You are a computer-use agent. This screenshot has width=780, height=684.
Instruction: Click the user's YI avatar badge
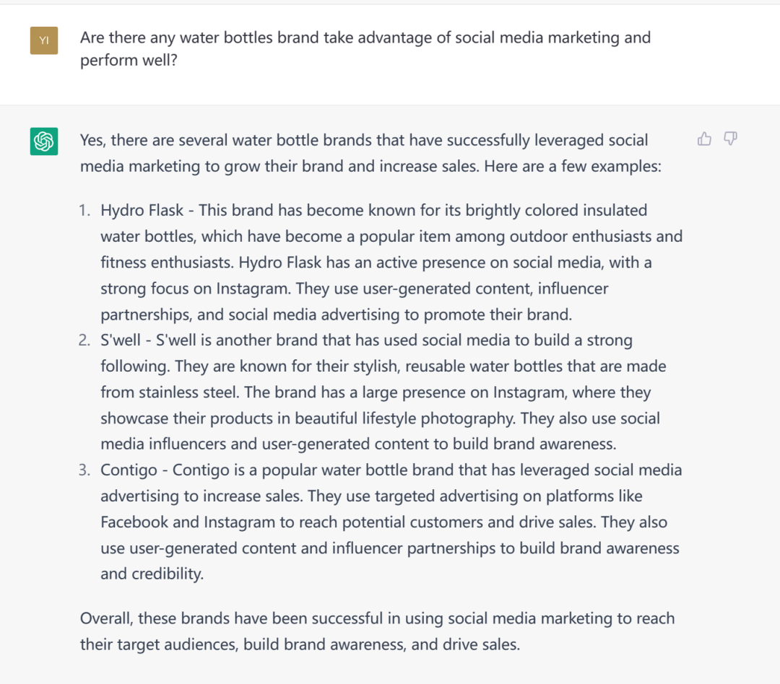point(44,40)
